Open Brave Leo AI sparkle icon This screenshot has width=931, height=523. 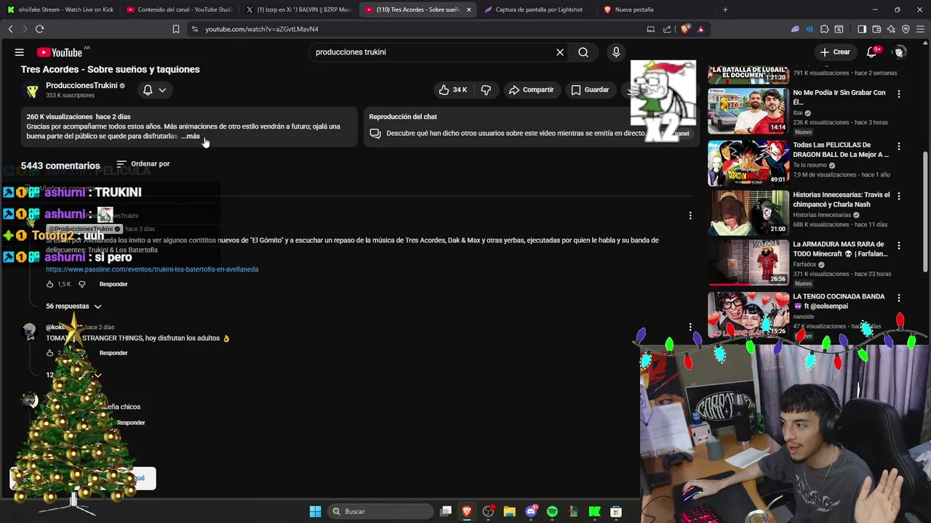click(x=891, y=29)
